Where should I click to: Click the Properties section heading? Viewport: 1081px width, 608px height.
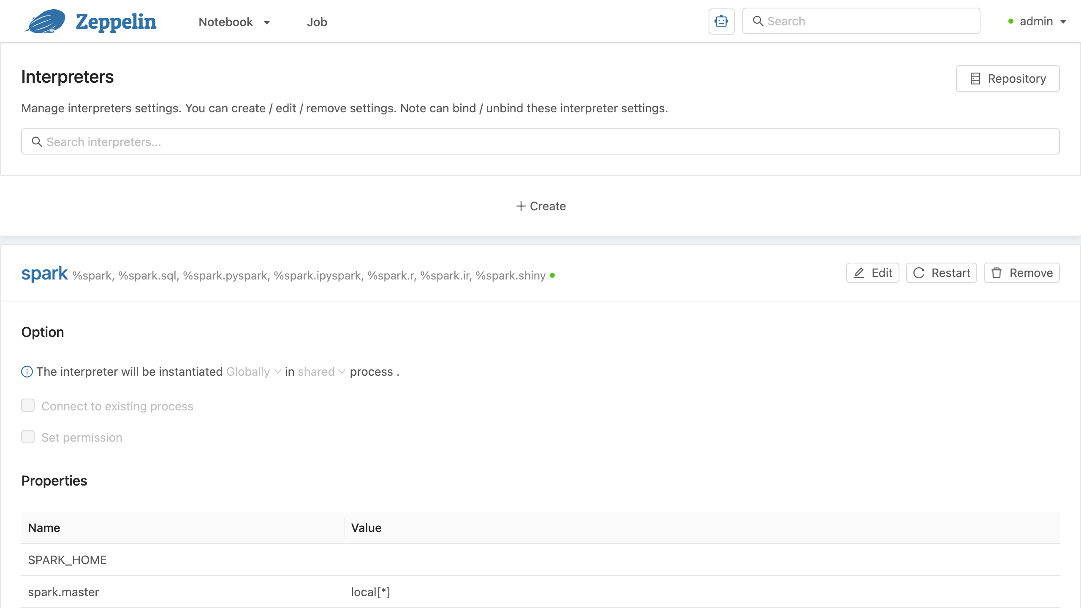point(54,481)
